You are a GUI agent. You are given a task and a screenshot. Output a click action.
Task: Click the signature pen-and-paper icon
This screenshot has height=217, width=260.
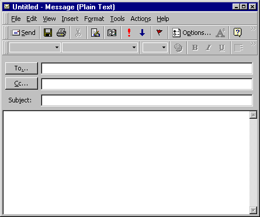tap(95, 33)
